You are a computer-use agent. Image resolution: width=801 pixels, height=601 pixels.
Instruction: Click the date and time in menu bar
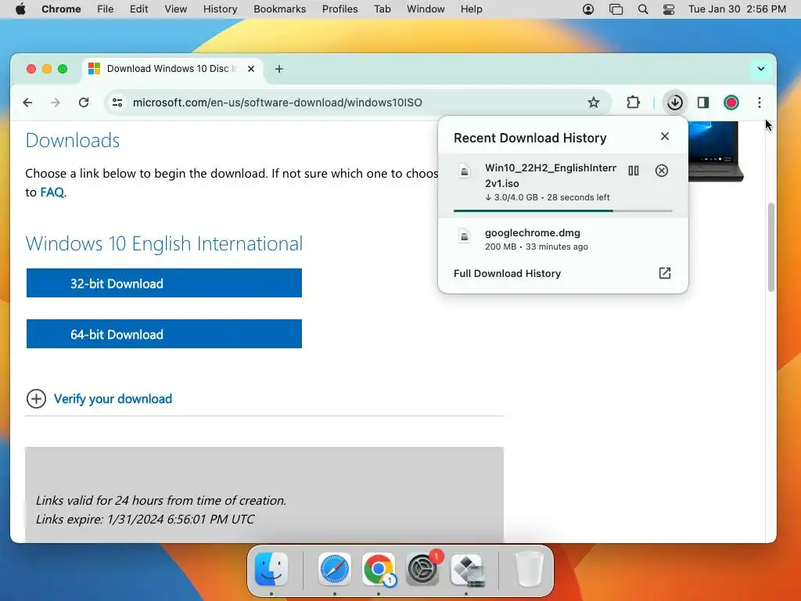click(737, 9)
